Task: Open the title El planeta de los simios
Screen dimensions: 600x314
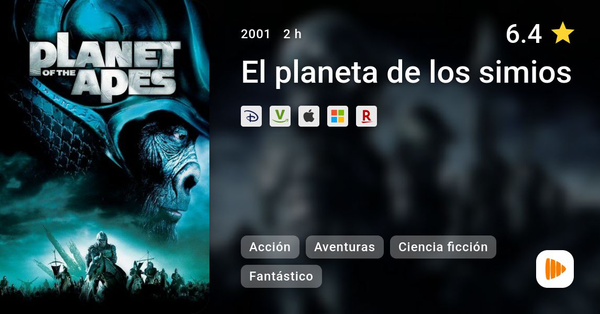Action: [x=406, y=72]
